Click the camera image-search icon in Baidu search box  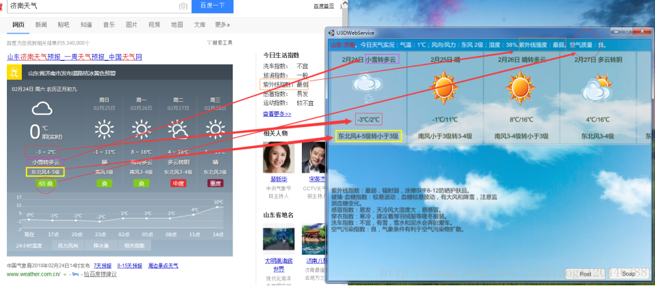point(183,6)
